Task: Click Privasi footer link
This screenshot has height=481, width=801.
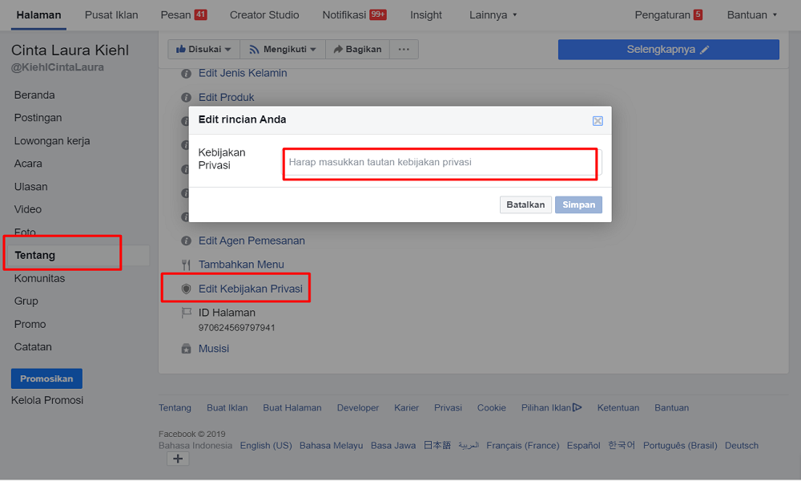Action: (x=448, y=408)
